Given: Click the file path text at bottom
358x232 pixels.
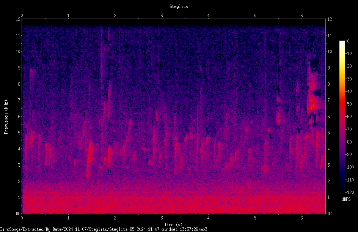Looking at the screenshot, I should tap(104, 229).
